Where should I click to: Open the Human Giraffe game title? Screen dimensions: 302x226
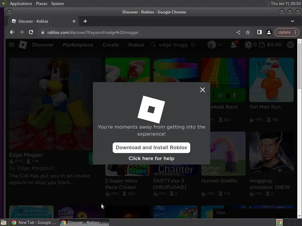tap(219, 181)
